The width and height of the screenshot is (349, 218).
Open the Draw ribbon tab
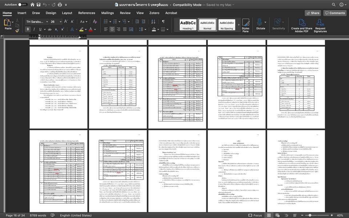click(x=36, y=13)
